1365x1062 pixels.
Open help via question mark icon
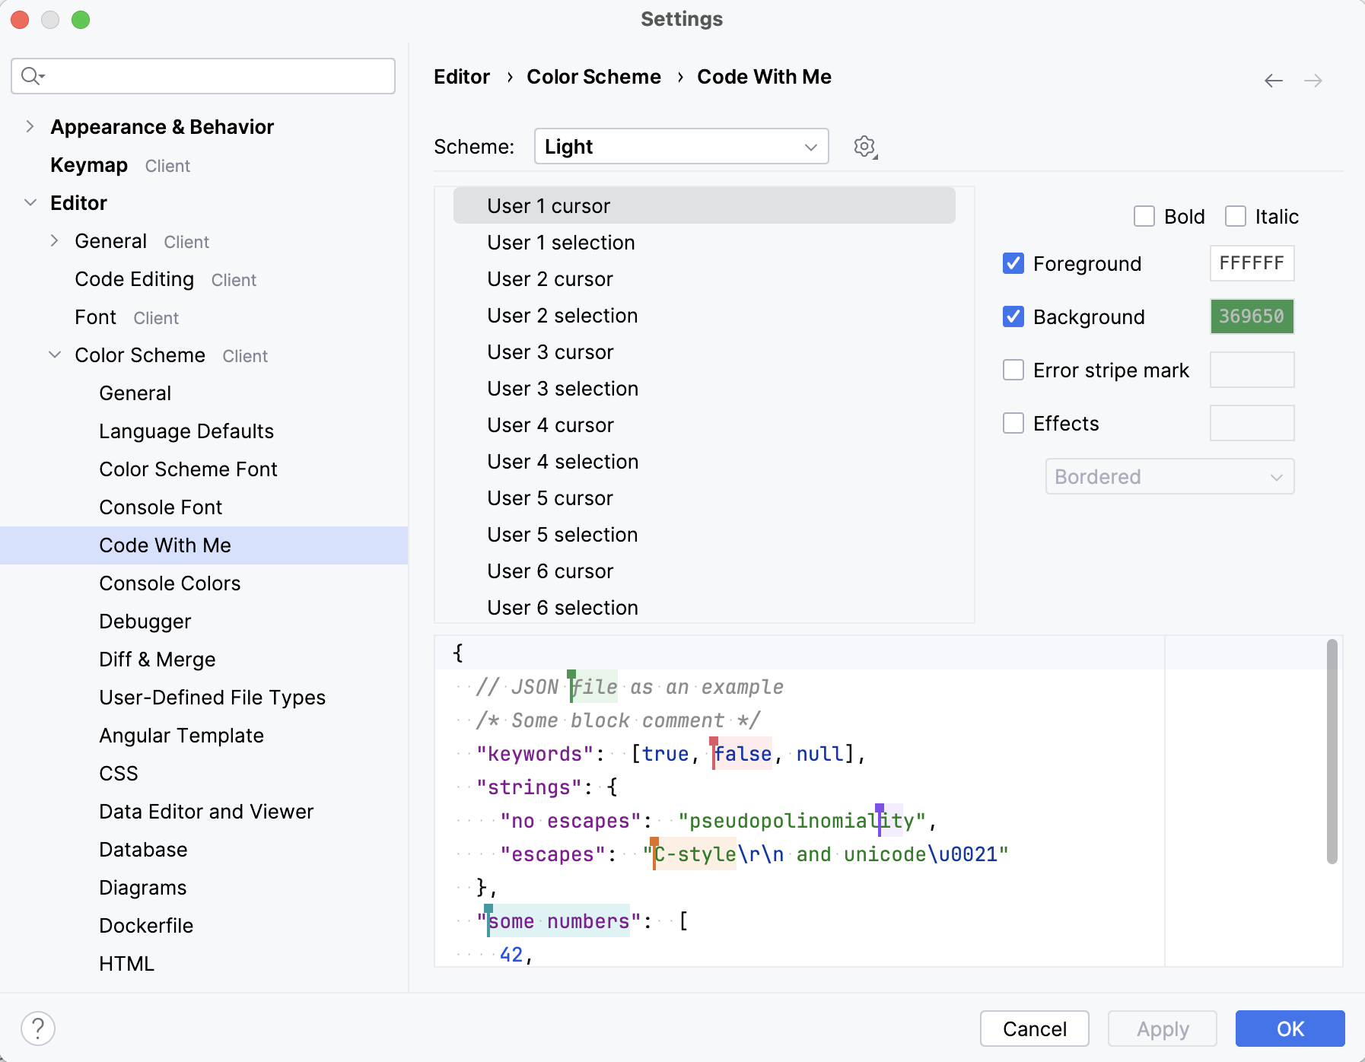(40, 1028)
